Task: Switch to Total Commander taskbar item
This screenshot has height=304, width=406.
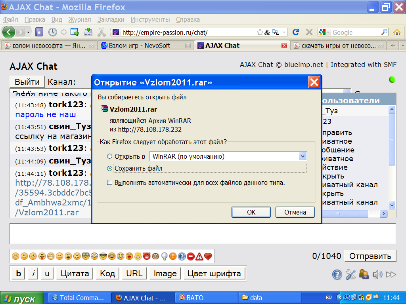Action: (79, 298)
